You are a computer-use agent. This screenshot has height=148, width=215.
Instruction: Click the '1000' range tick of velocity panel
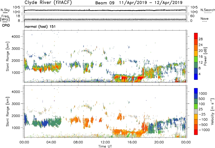(16, 128)
